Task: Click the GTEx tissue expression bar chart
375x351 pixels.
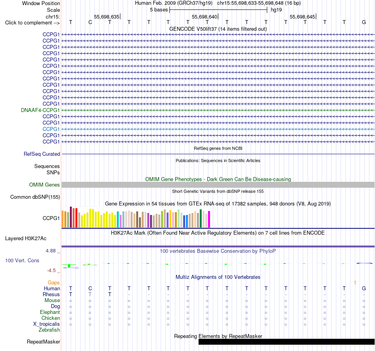Action: pyautogui.click(x=136, y=217)
